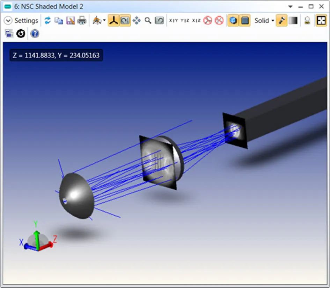Open the Solid rendering mode dropdown
Screen dimensions: 330x288
(x=264, y=20)
